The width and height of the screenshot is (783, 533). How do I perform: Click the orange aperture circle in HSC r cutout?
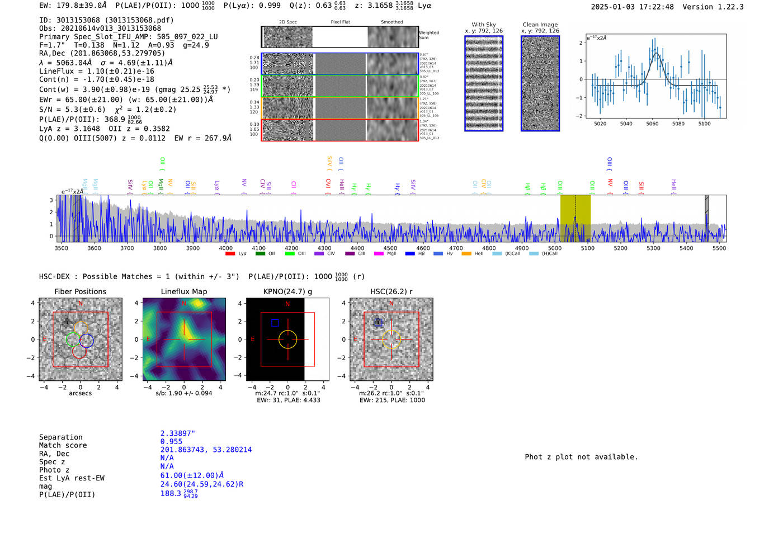[x=391, y=339]
